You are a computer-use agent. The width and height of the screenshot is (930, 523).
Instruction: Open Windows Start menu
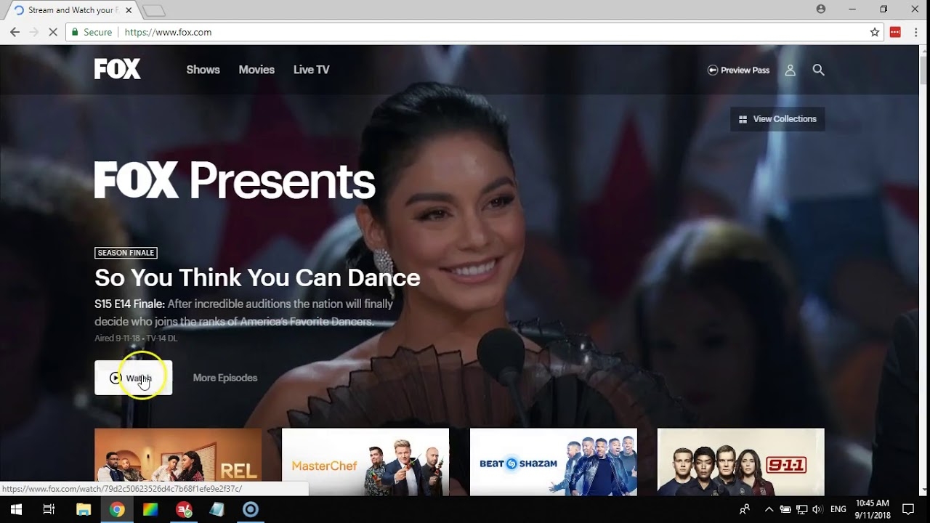(x=16, y=509)
